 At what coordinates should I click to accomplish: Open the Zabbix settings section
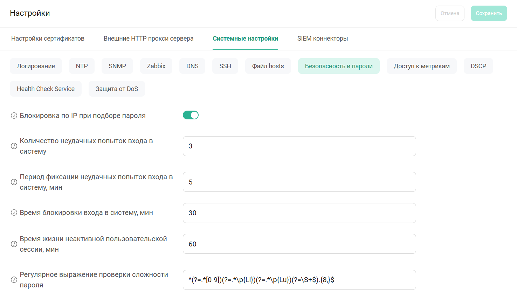tap(156, 66)
